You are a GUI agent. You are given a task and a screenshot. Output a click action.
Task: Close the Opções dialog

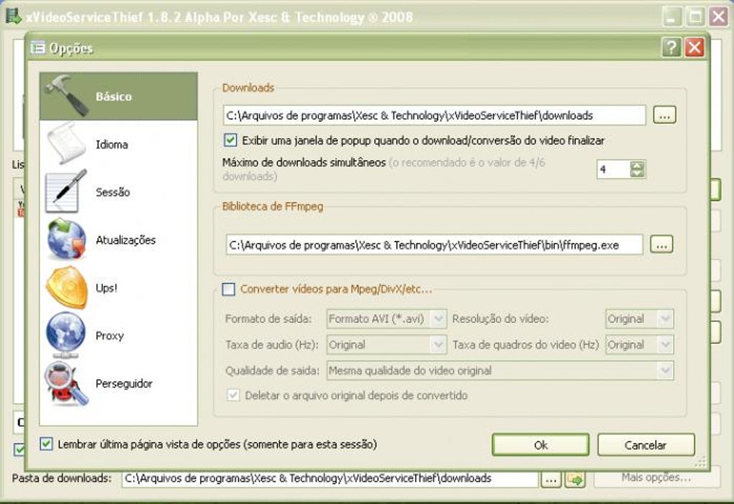(x=694, y=47)
